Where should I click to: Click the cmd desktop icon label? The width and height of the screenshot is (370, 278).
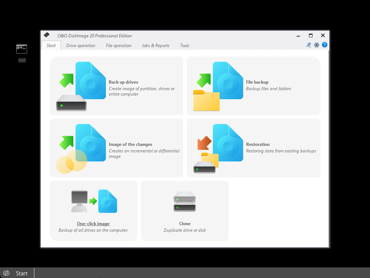point(22,60)
